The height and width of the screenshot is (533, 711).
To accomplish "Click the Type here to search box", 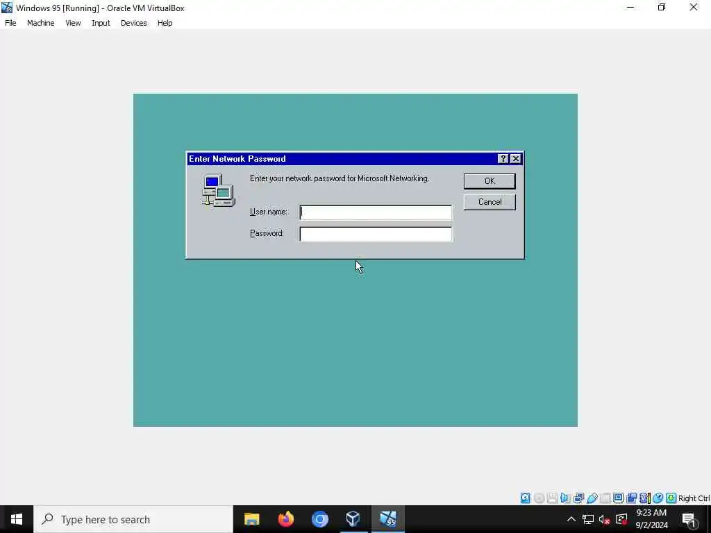I will [133, 519].
